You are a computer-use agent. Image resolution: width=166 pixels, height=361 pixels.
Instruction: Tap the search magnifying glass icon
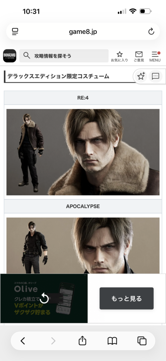pyautogui.click(x=27, y=55)
